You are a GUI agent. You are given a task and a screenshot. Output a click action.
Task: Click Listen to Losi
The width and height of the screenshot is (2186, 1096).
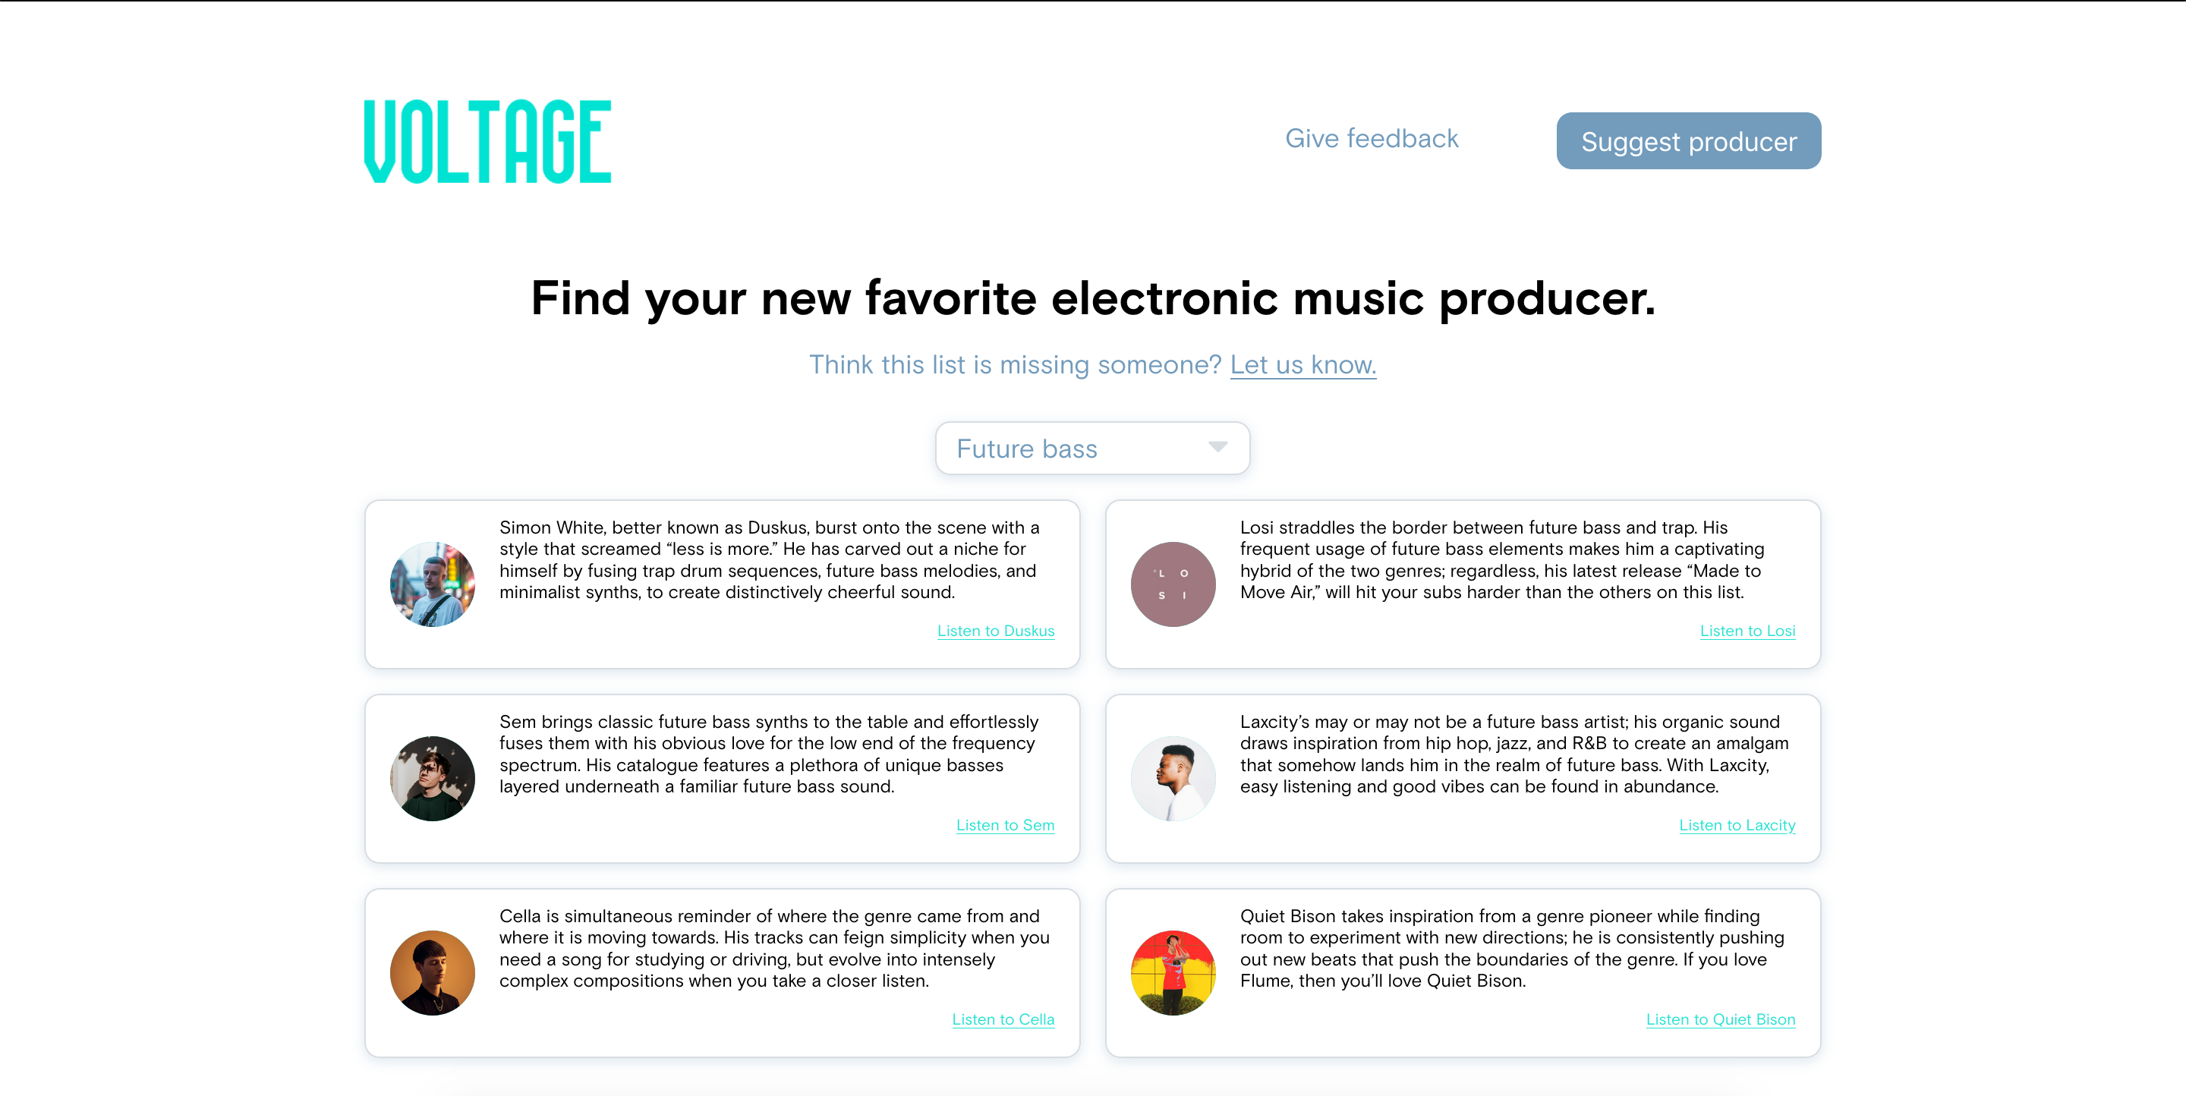tap(1747, 630)
